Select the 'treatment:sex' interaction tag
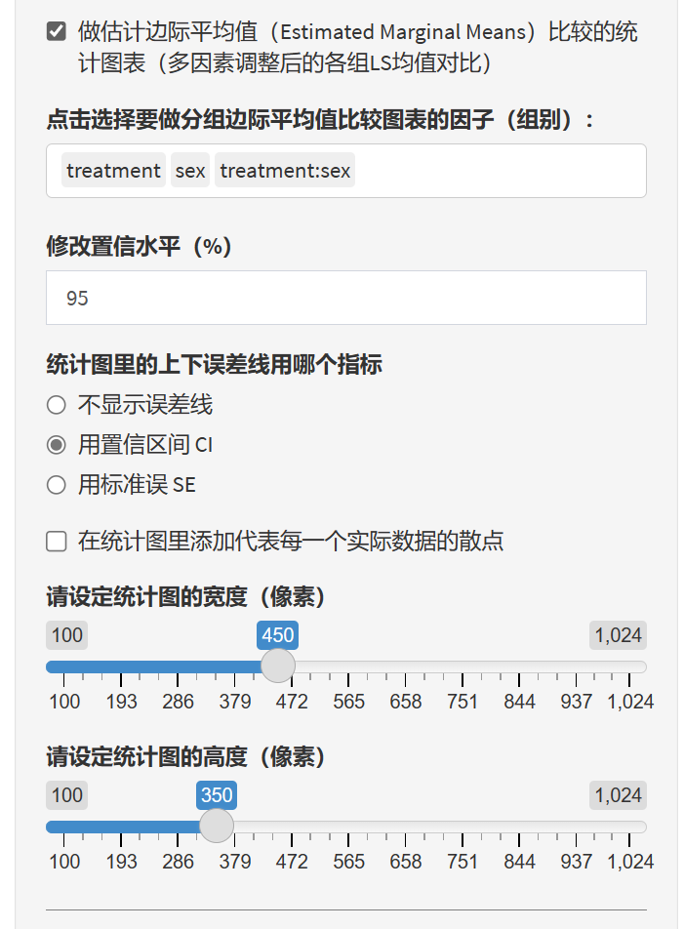Screen dimensions: 684x929 tap(285, 171)
